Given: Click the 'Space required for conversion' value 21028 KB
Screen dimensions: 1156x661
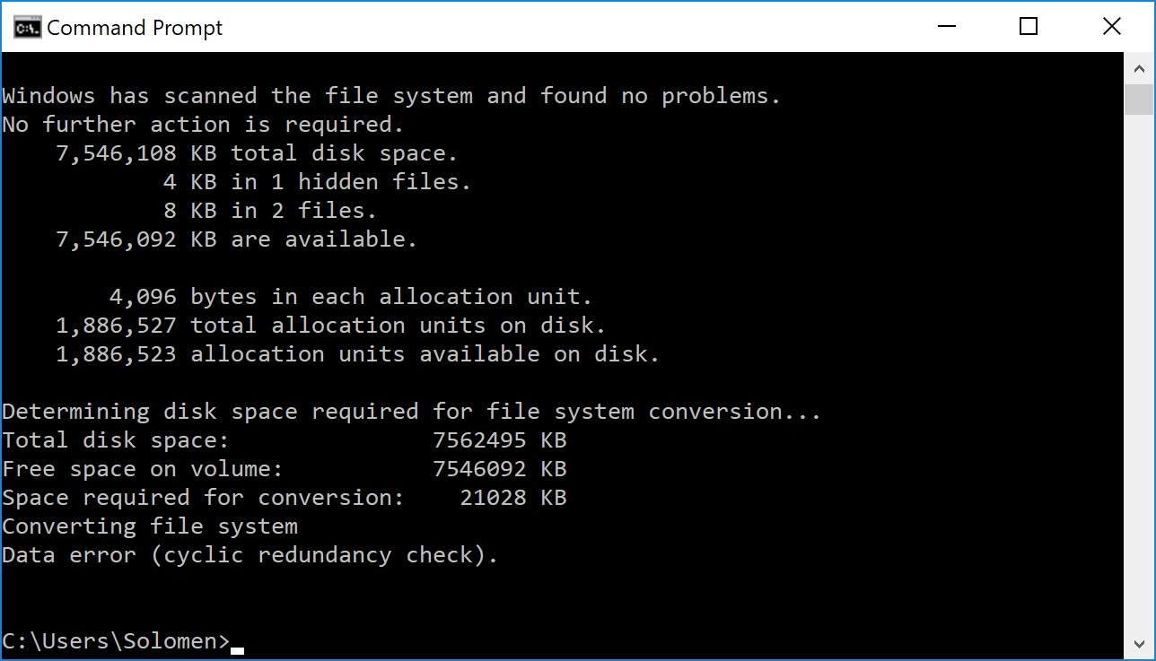Looking at the screenshot, I should tap(512, 498).
